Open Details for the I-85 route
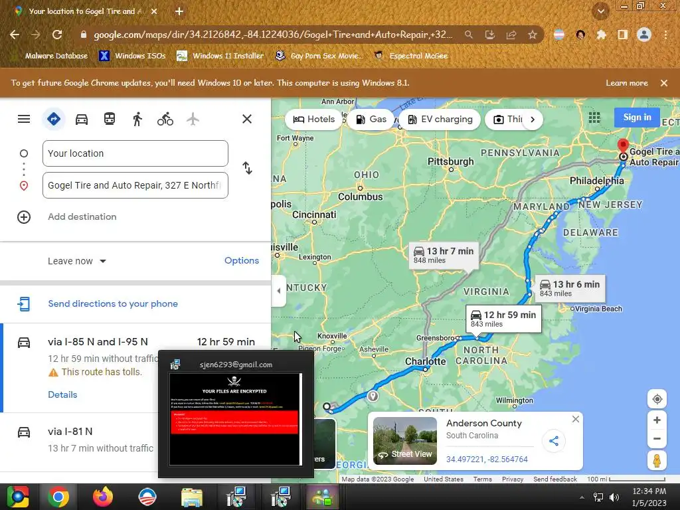The height and width of the screenshot is (510, 680). 62,394
